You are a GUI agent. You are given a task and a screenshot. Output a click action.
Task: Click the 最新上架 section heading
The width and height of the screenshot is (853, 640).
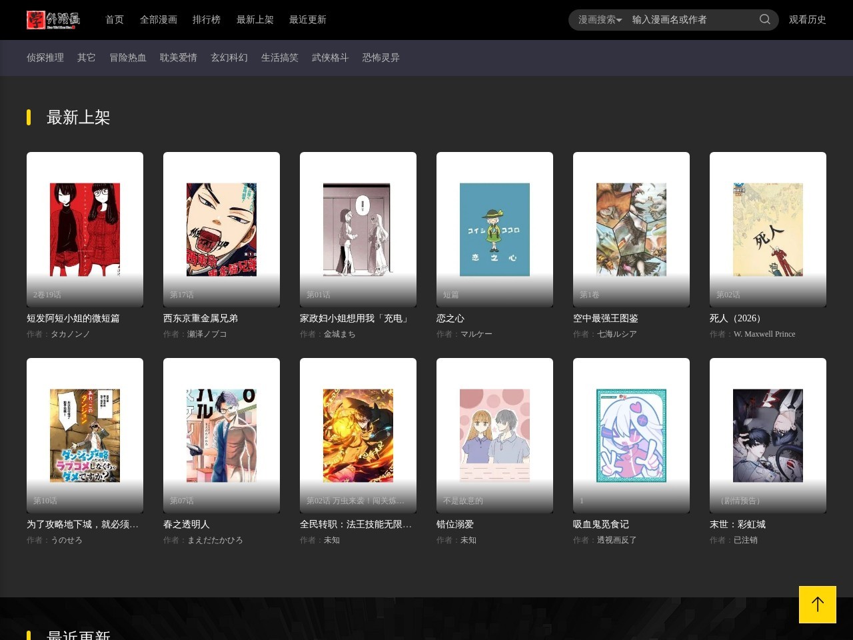[78, 117]
